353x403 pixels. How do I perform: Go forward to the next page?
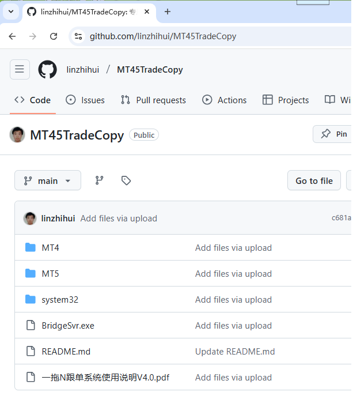coord(33,36)
